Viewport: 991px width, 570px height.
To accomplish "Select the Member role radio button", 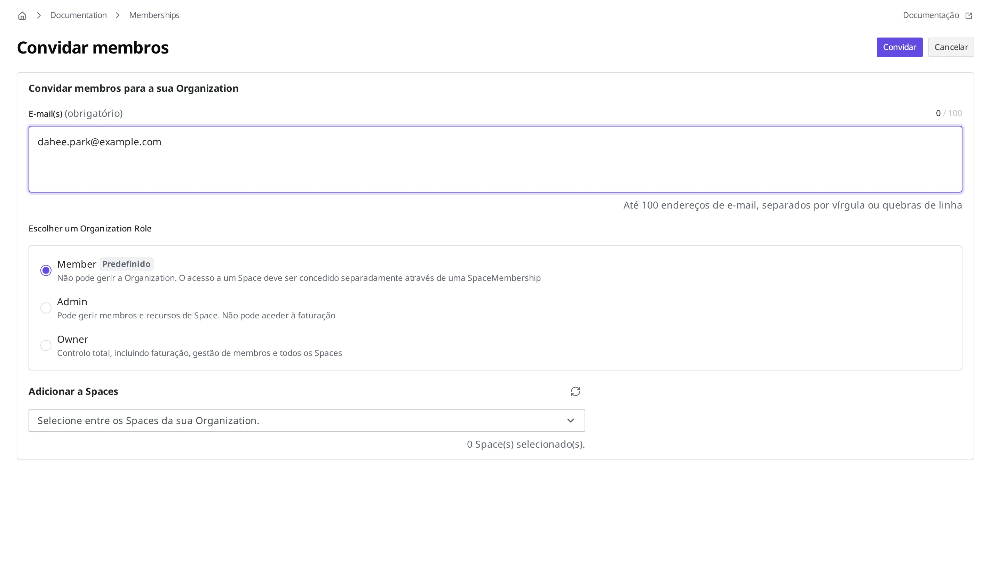I will click(x=46, y=270).
